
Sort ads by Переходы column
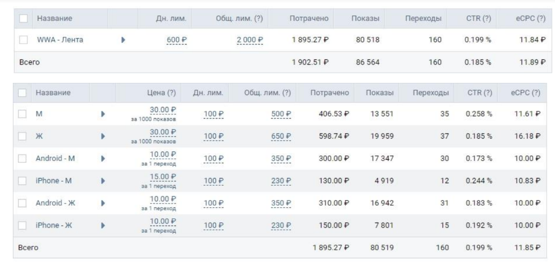[x=430, y=93]
